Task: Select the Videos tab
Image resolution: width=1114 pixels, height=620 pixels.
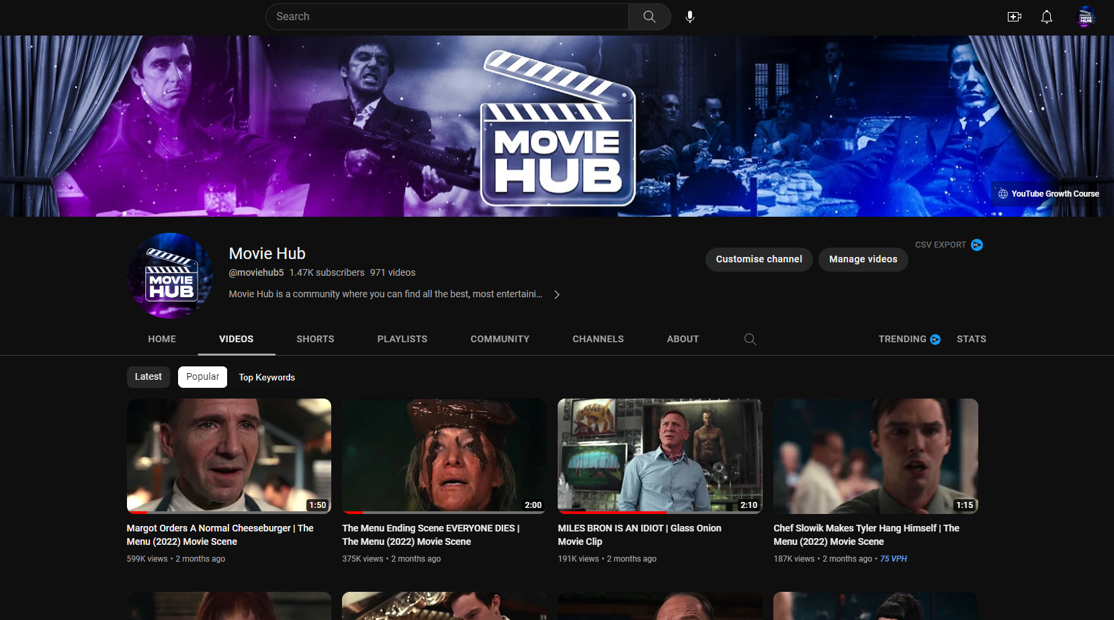Action: [237, 339]
